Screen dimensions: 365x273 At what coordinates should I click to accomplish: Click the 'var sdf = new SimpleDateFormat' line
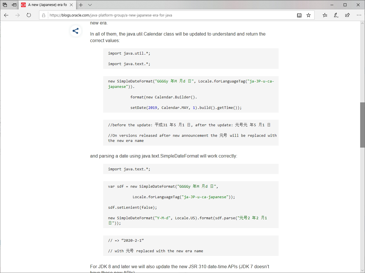click(x=163, y=187)
